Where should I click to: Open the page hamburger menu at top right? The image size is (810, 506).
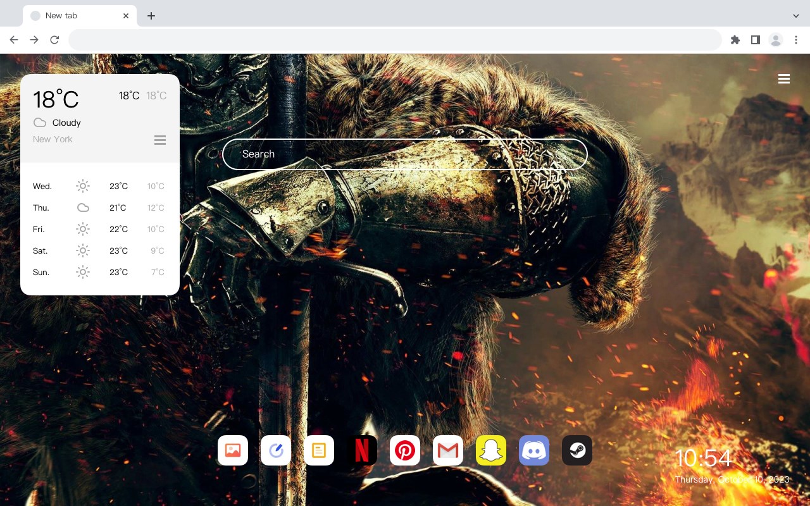(784, 79)
